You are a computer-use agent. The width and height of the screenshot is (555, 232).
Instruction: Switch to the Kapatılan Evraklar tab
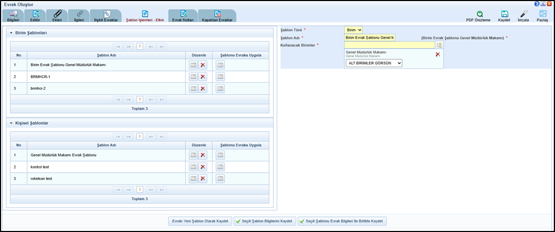click(x=217, y=16)
